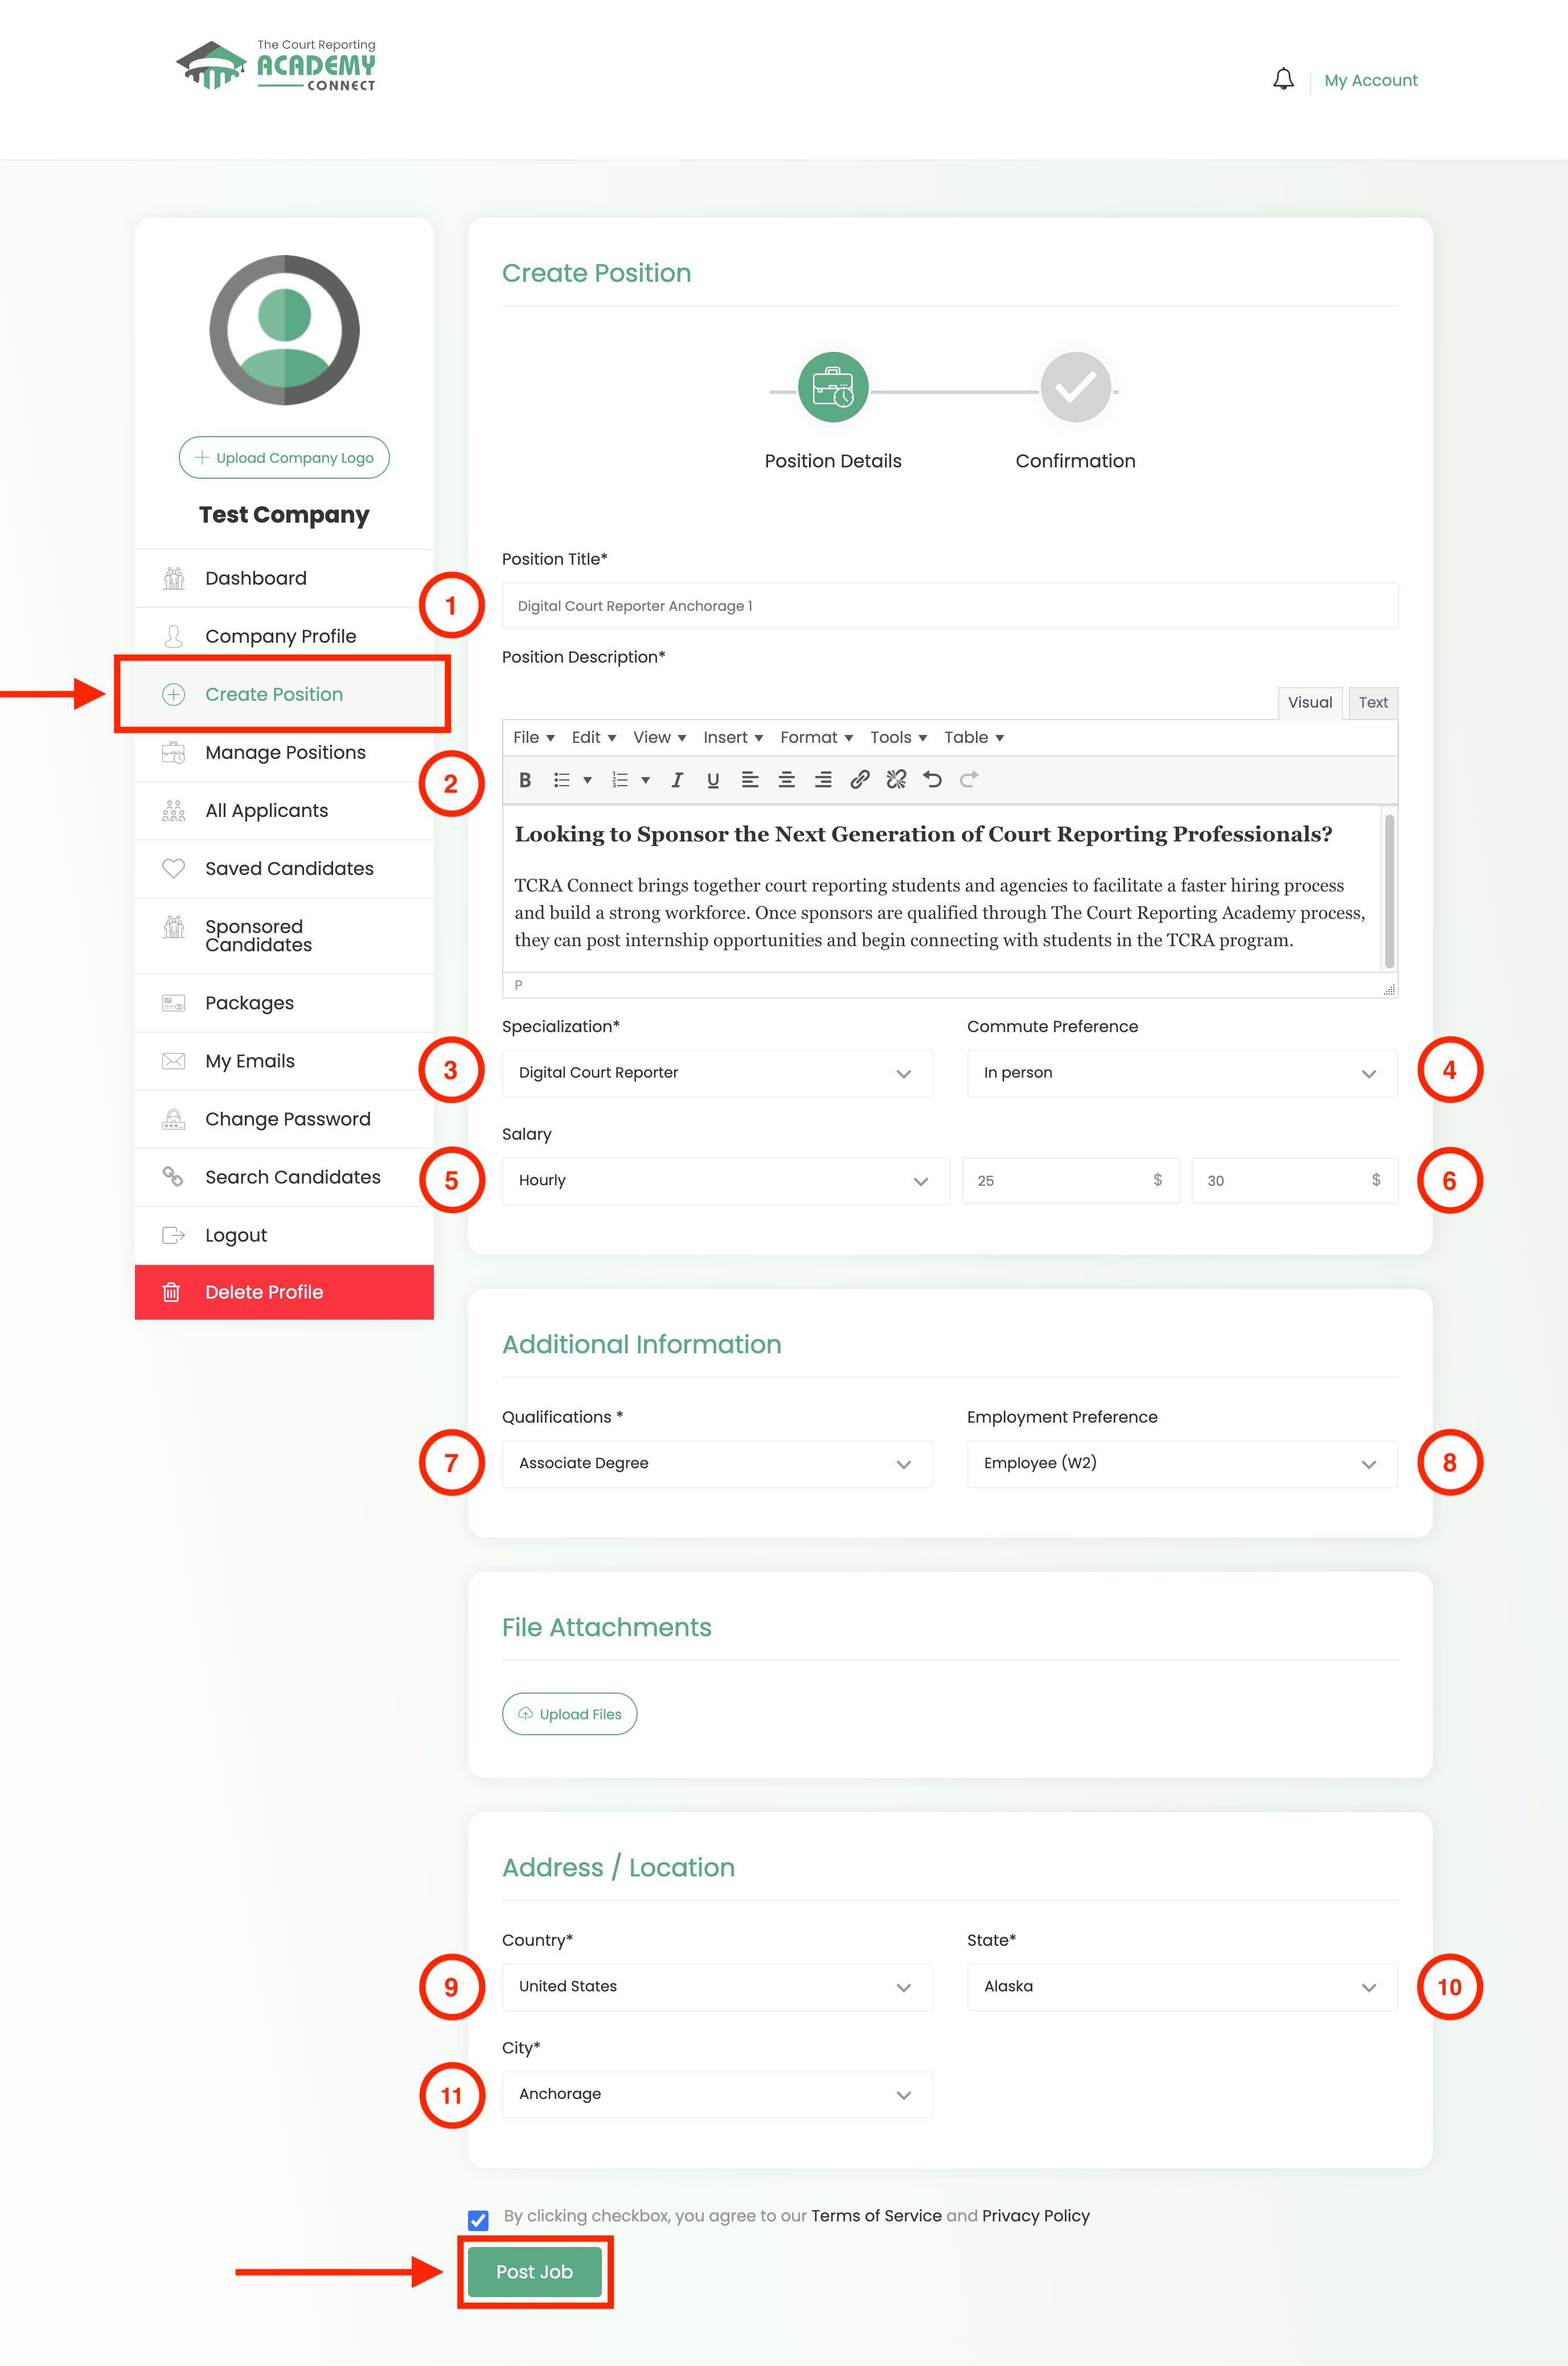Click the bullet list icon

click(x=562, y=780)
